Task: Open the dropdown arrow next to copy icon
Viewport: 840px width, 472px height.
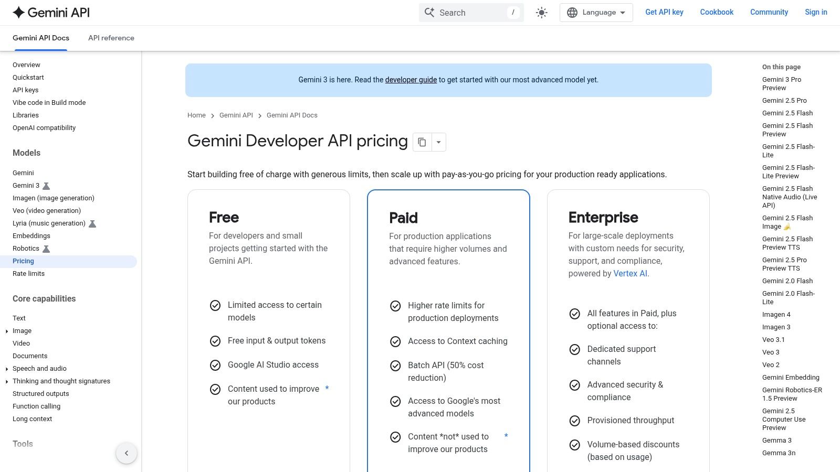Action: coord(439,142)
